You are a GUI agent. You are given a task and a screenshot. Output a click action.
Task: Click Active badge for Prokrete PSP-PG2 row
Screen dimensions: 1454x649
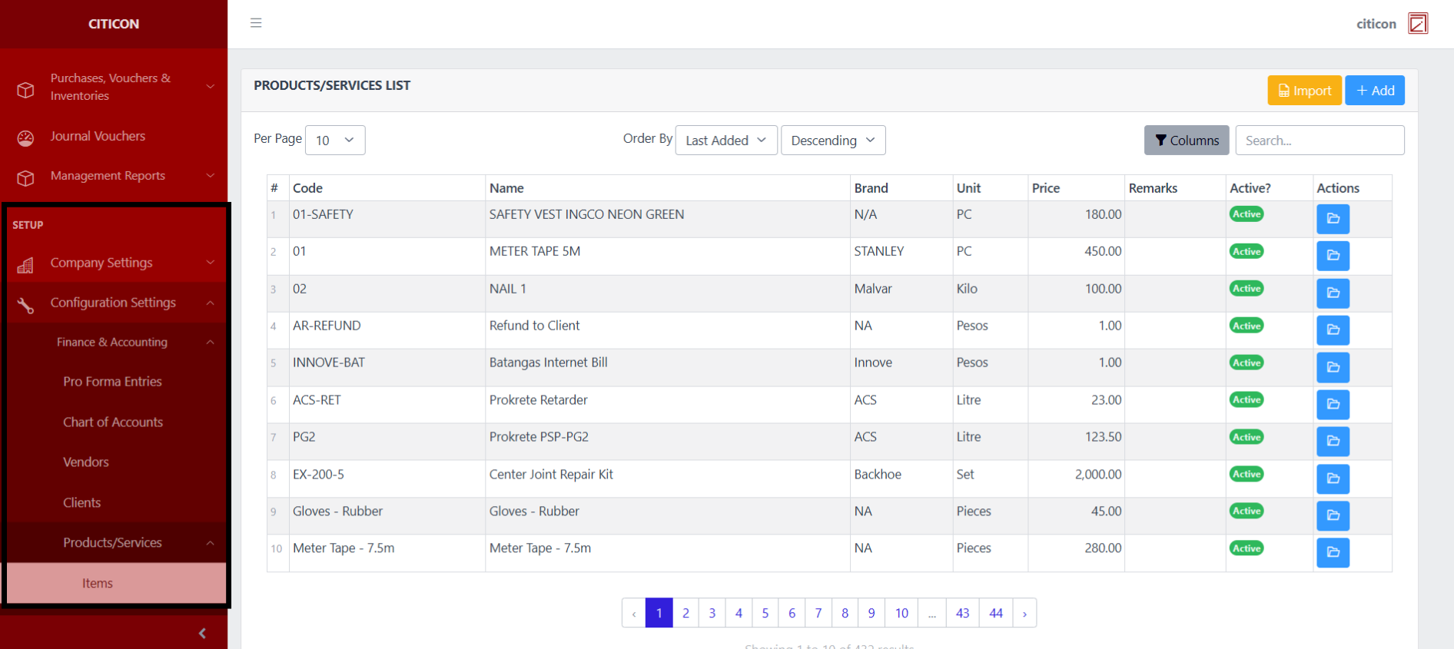click(x=1247, y=437)
